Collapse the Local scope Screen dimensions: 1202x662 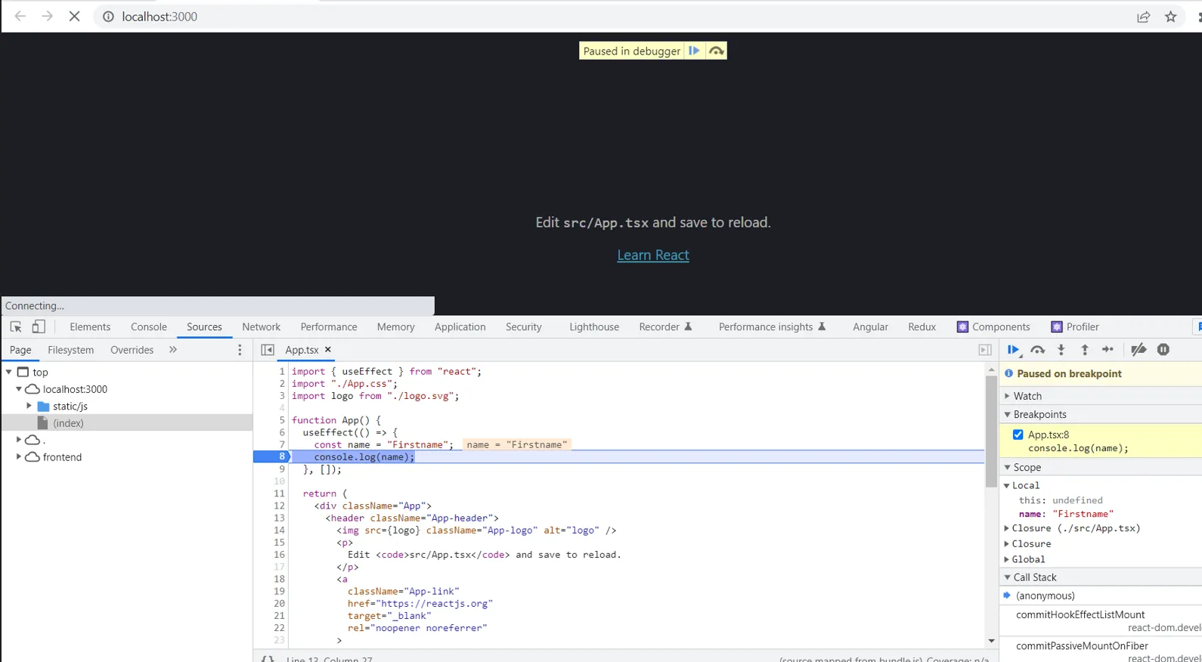click(x=1007, y=485)
